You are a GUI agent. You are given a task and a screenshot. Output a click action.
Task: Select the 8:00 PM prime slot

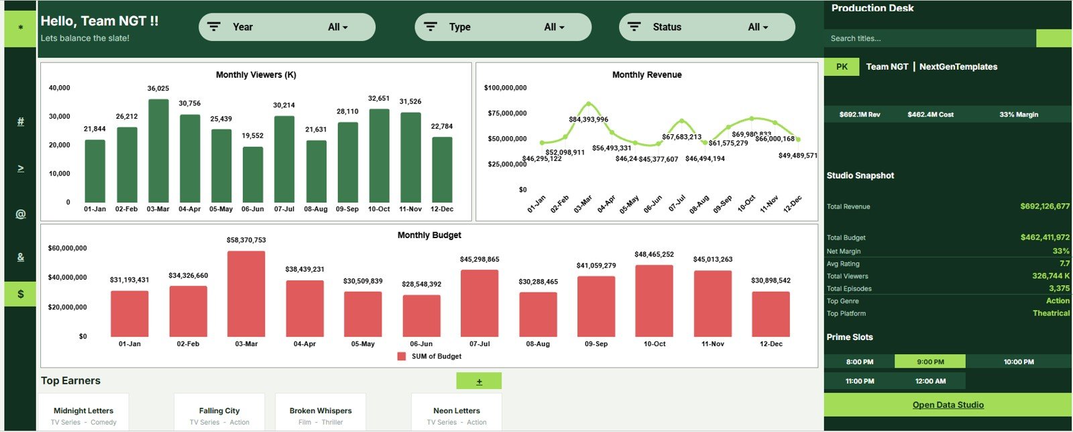pos(860,362)
